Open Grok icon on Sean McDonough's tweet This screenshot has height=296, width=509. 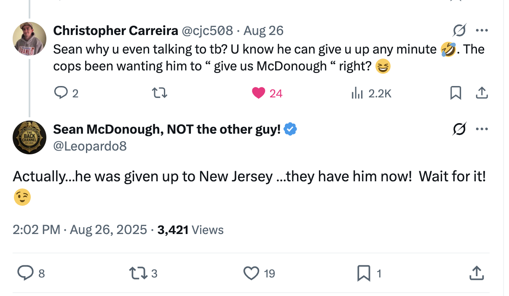coord(460,129)
